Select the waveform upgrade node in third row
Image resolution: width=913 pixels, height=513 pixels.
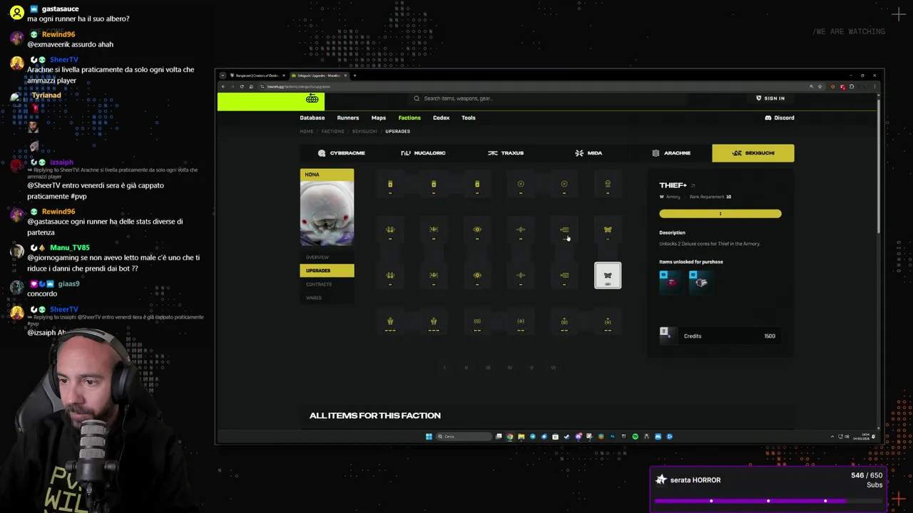[x=521, y=275]
